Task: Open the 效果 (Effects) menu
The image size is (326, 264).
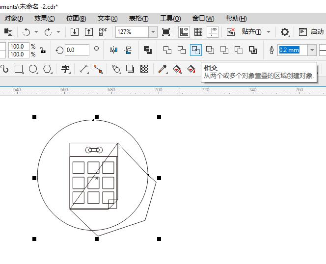Action: [x=44, y=19]
